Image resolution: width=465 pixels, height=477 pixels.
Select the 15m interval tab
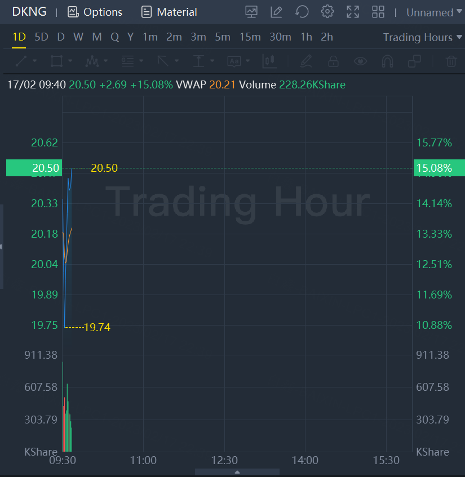click(250, 37)
